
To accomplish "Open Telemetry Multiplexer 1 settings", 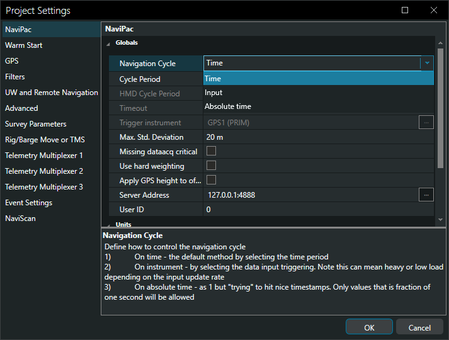I will [x=51, y=156].
